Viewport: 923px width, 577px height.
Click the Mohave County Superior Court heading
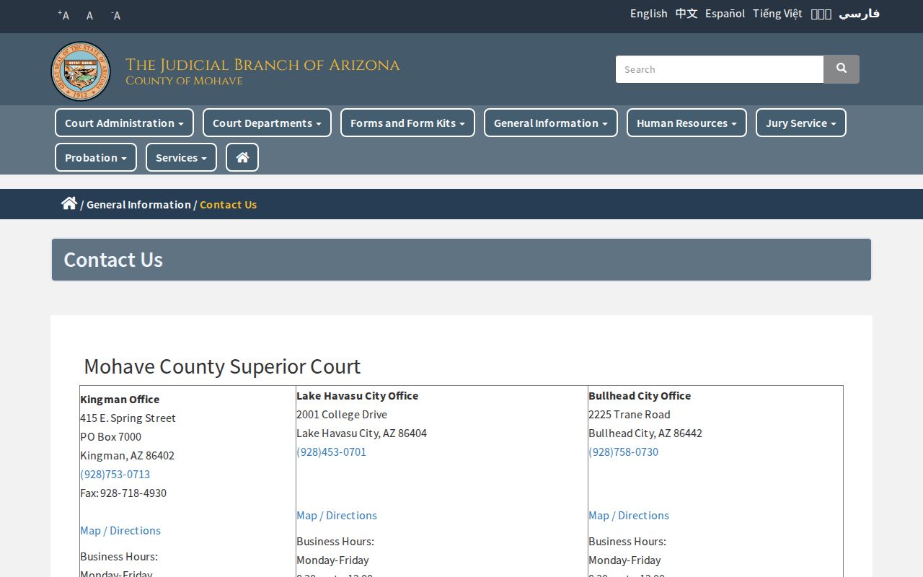click(222, 366)
